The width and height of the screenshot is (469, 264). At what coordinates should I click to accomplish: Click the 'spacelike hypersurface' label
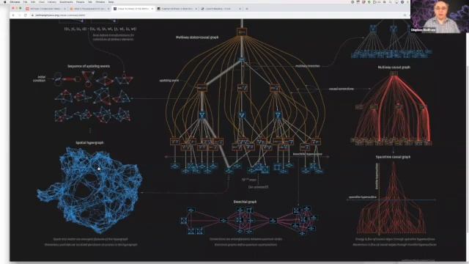pos(363,197)
